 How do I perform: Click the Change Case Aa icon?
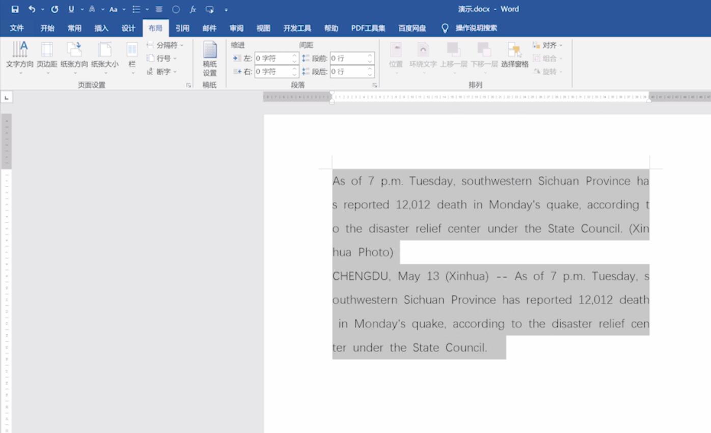[113, 9]
